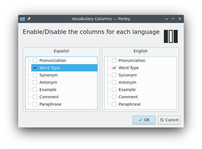Select Paraphrase item in English list
Viewport: 202px width, 149px height.
130,104
